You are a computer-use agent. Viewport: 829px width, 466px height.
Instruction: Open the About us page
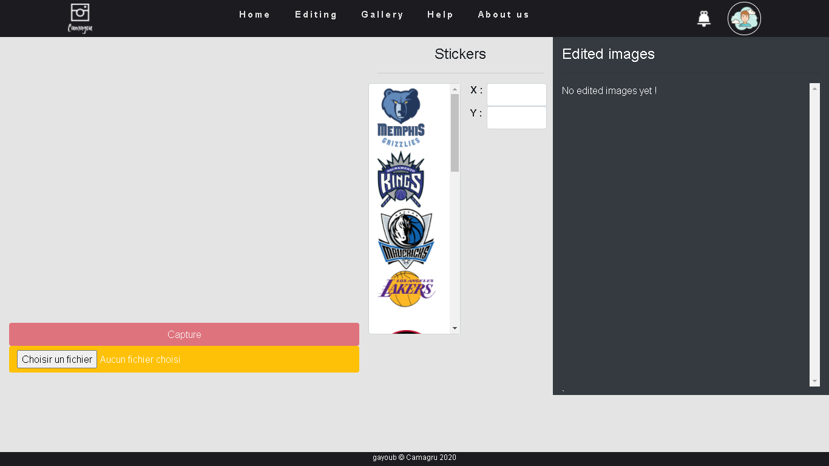pos(504,15)
